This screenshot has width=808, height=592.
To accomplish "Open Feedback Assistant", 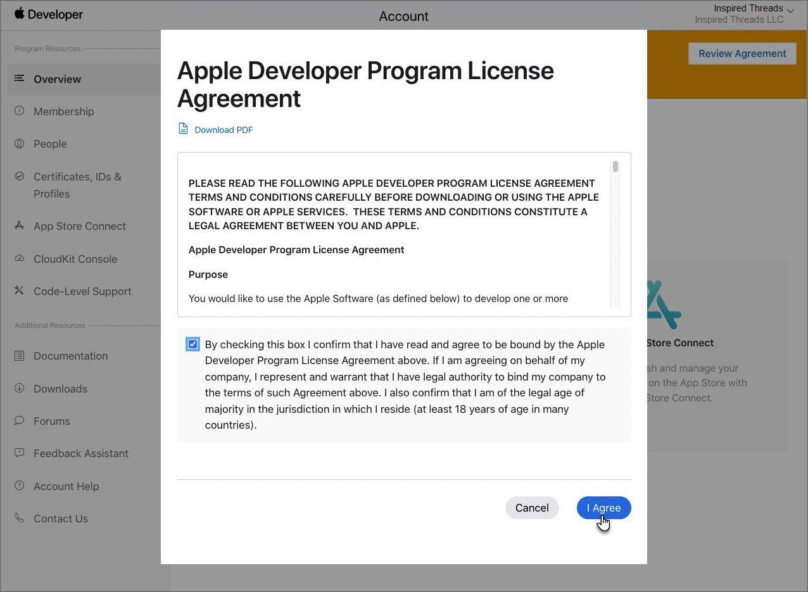I will 80,453.
